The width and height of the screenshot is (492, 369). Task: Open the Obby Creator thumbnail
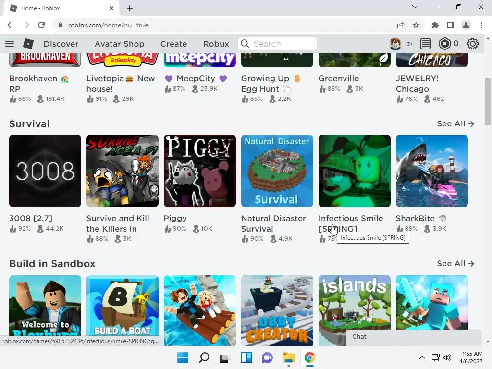tap(277, 310)
